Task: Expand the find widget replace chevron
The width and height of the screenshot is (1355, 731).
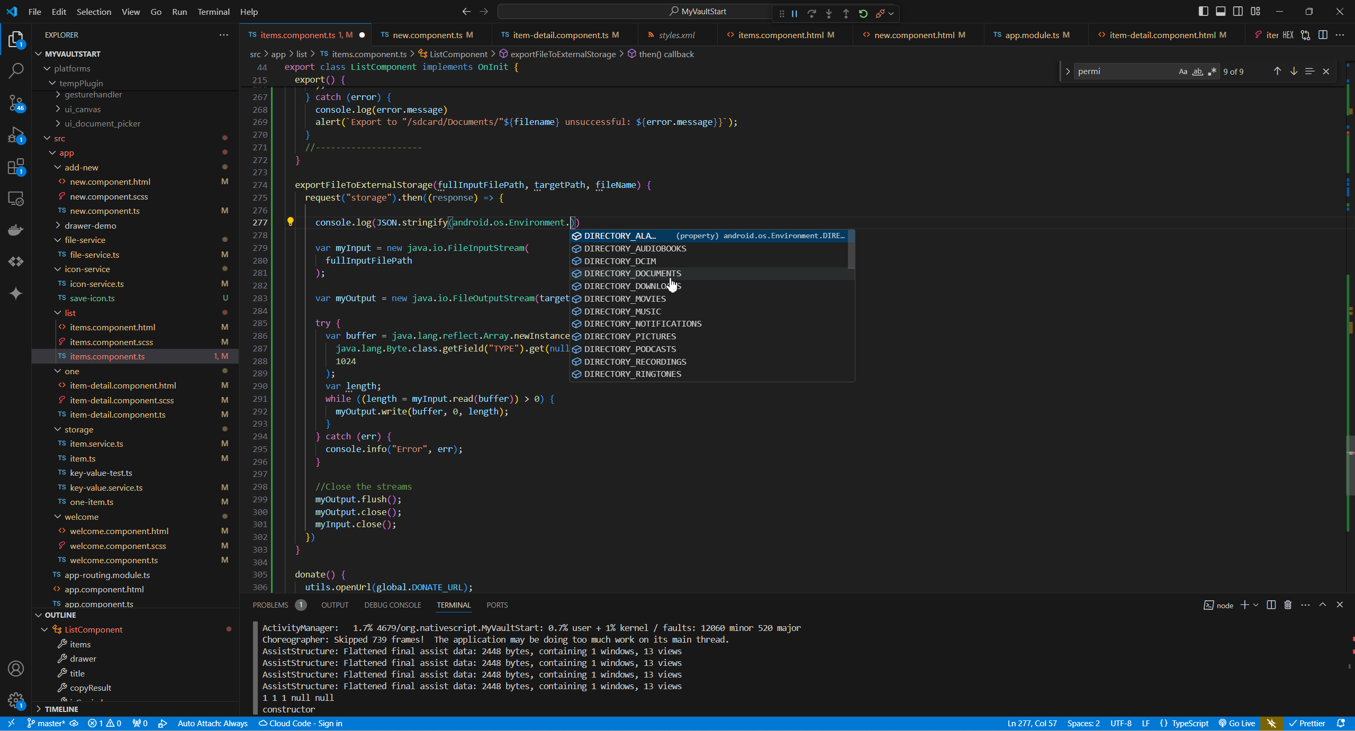Action: click(x=1068, y=71)
